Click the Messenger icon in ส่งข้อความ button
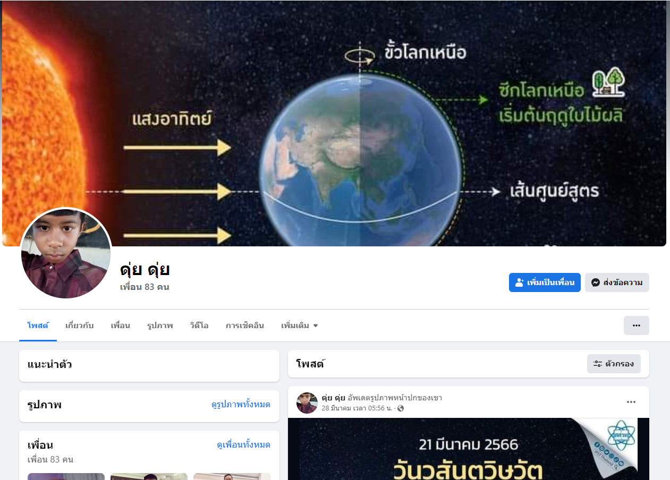 596,282
